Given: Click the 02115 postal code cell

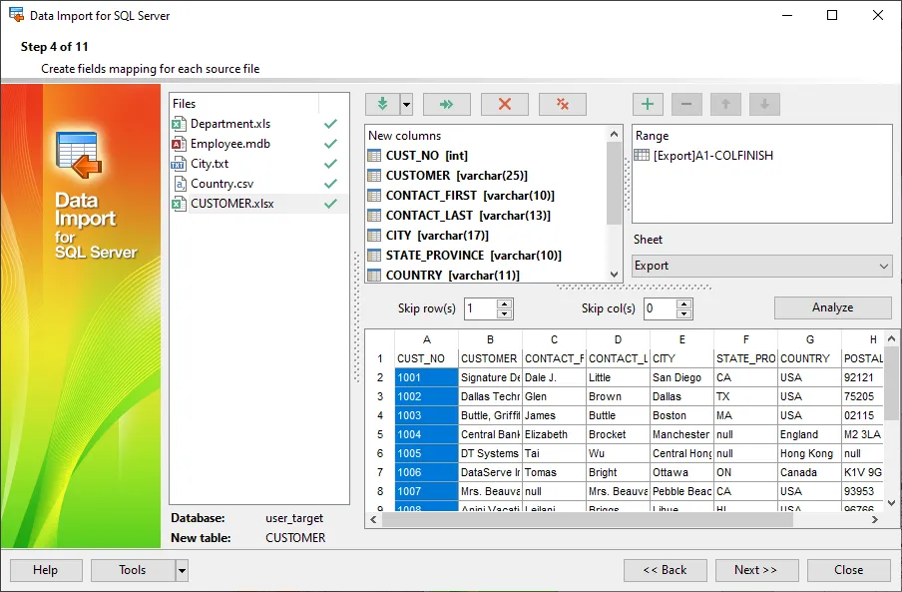Looking at the screenshot, I should [862, 415].
